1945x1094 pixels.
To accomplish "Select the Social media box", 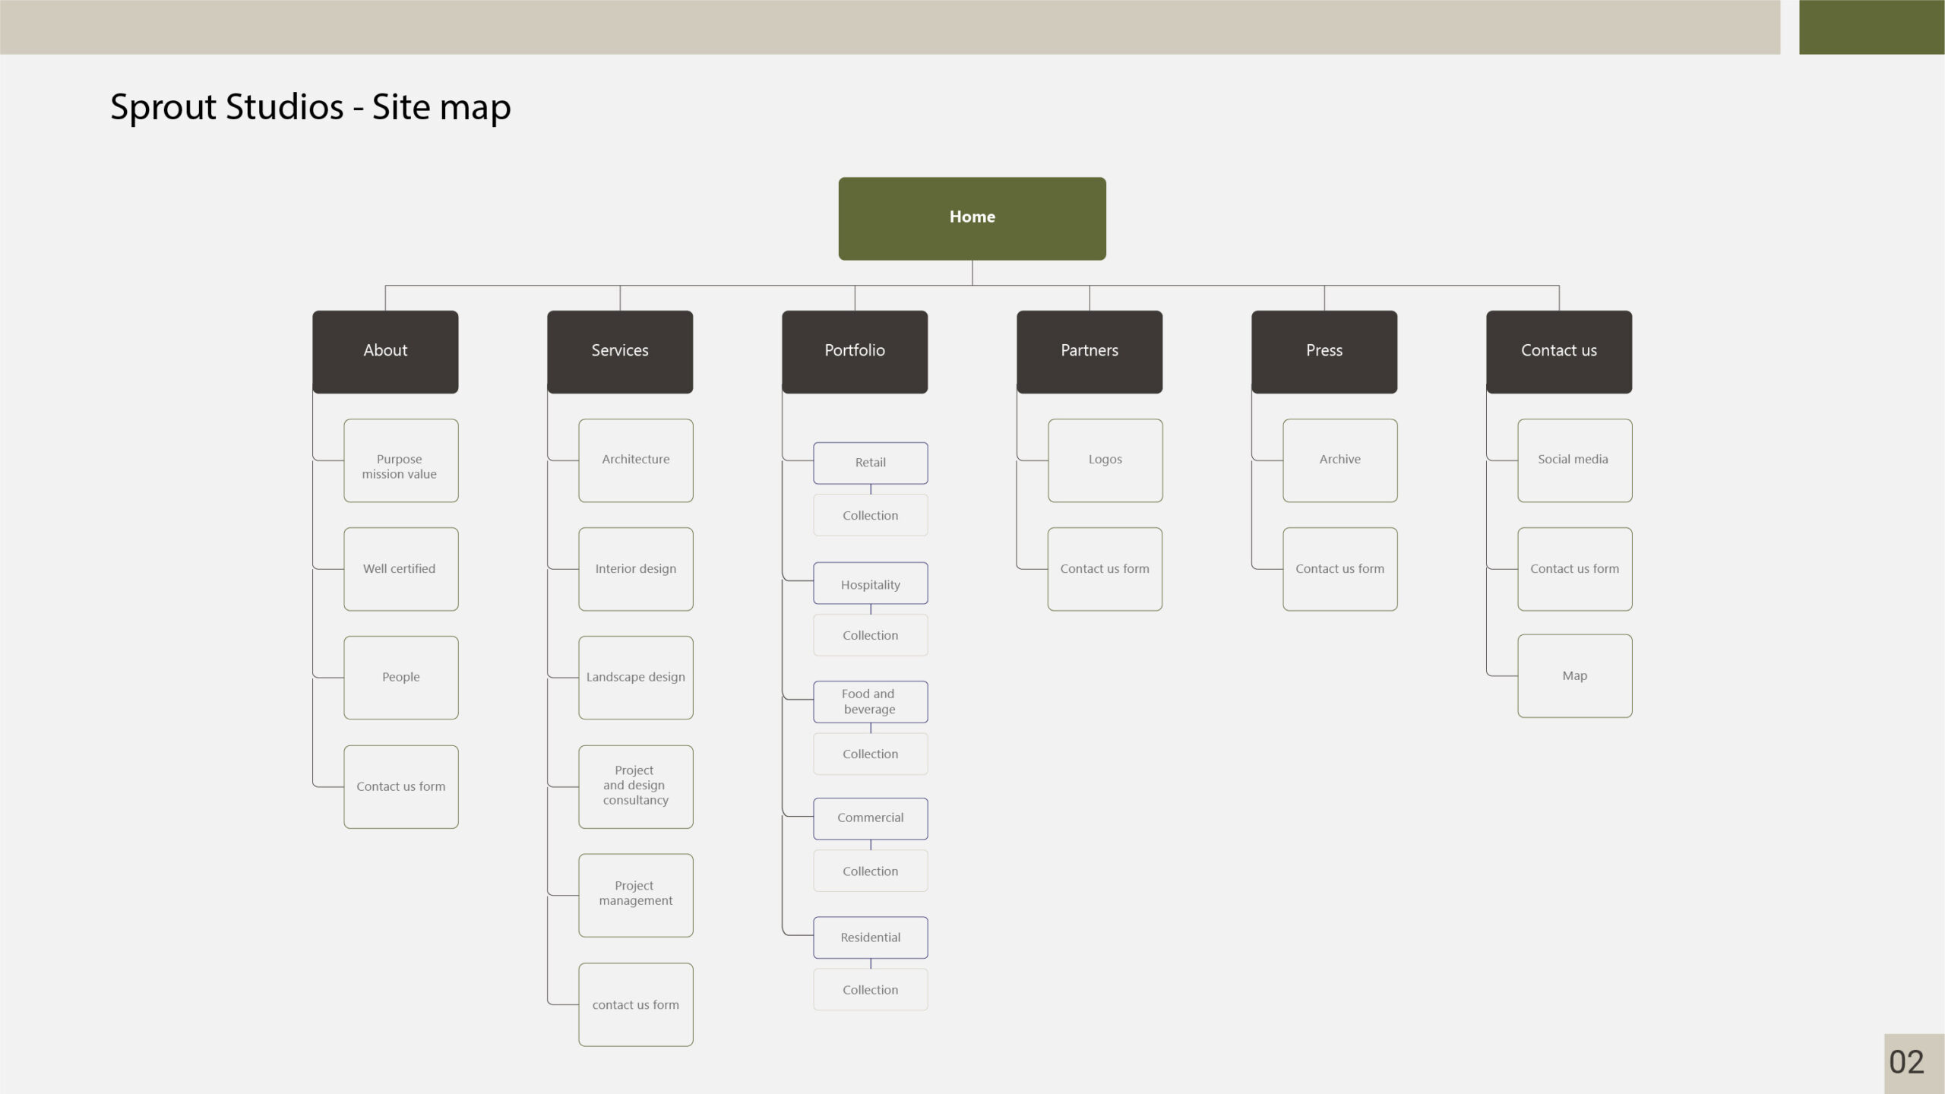I will 1574,460.
